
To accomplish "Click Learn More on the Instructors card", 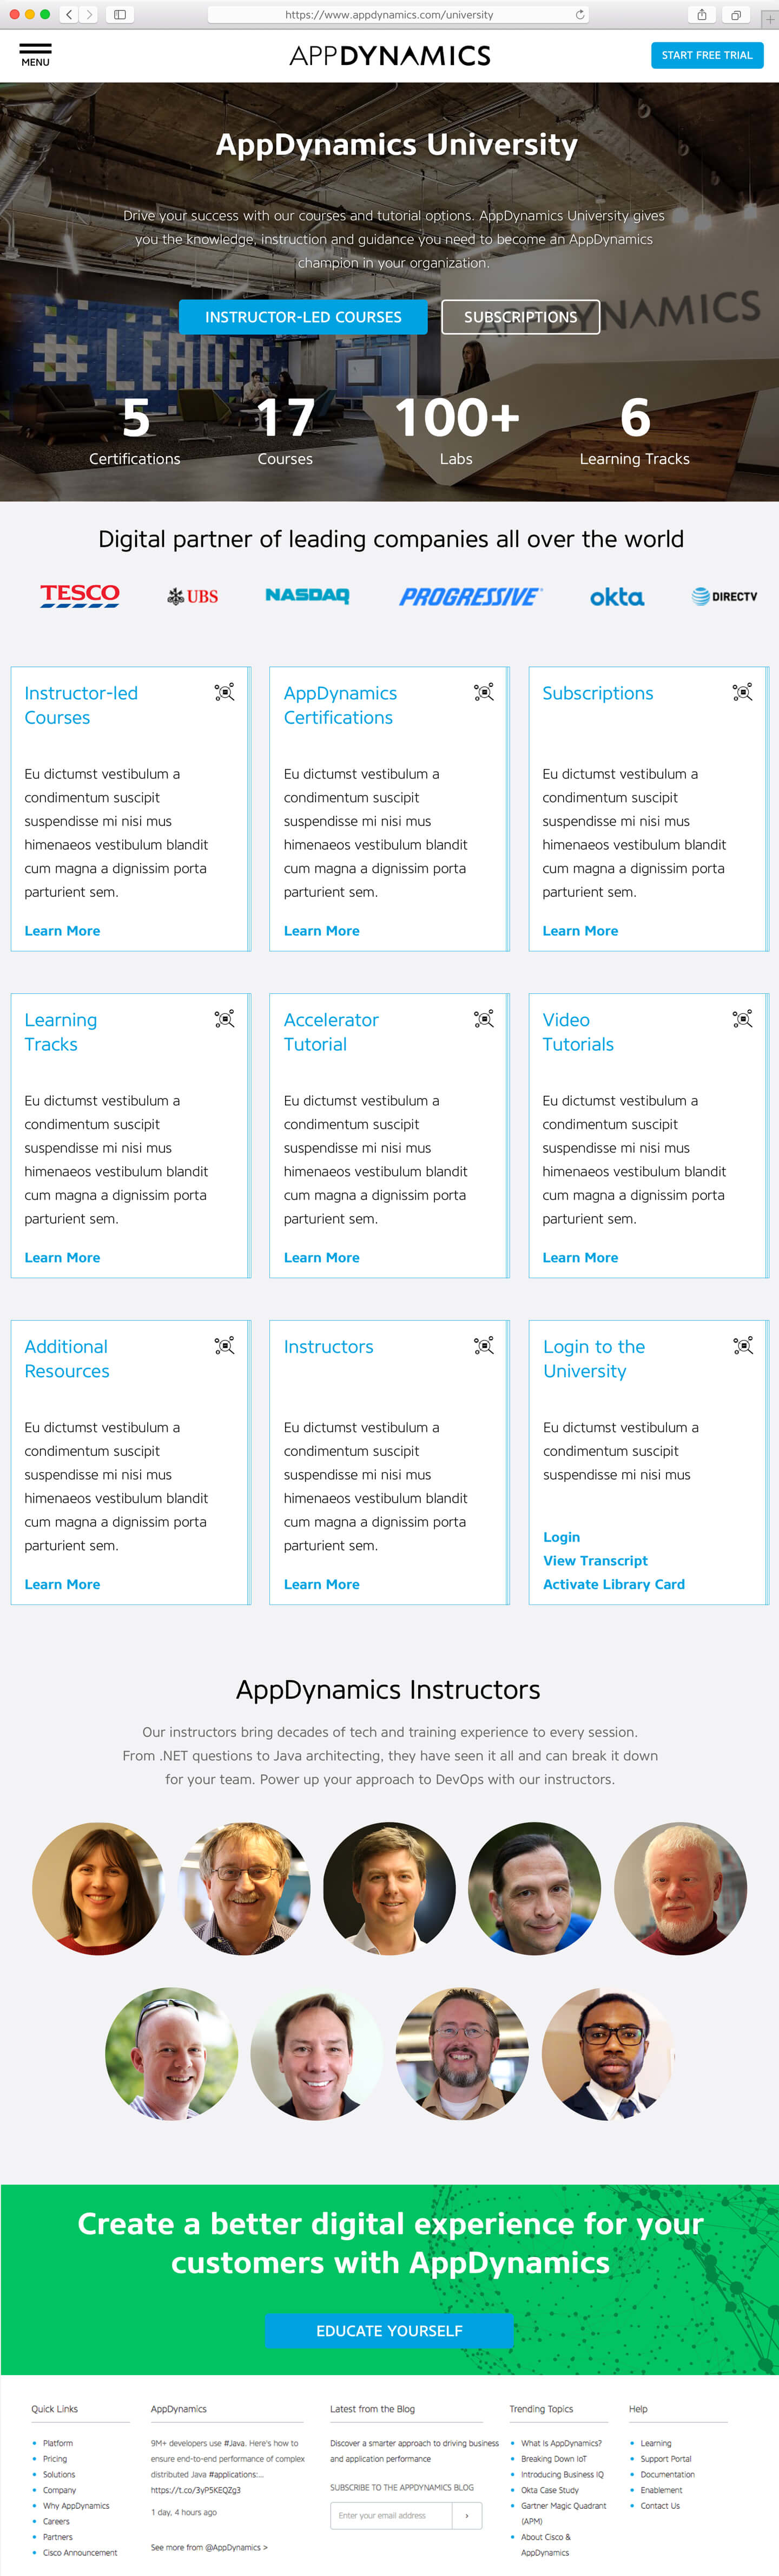I will (x=321, y=1584).
